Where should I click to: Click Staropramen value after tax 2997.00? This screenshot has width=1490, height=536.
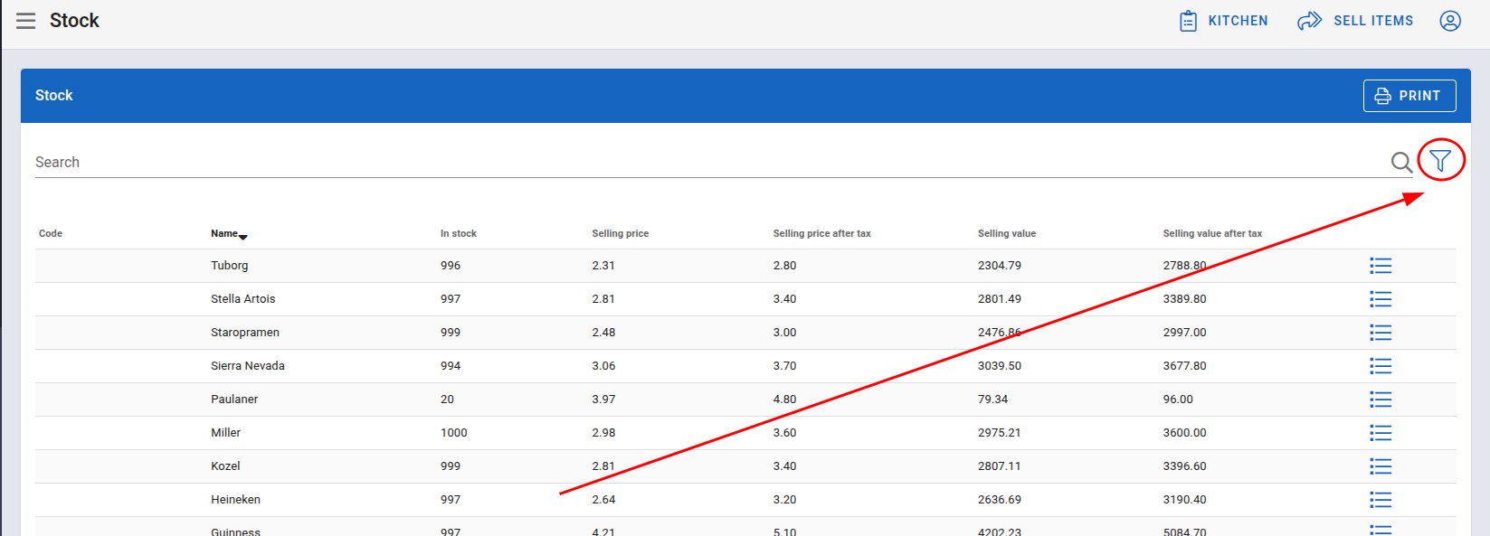[x=1185, y=333]
